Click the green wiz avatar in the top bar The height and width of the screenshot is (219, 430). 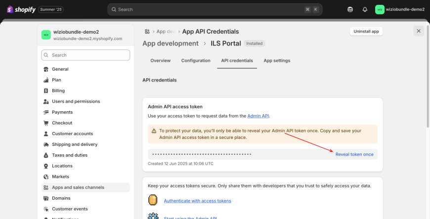click(380, 9)
